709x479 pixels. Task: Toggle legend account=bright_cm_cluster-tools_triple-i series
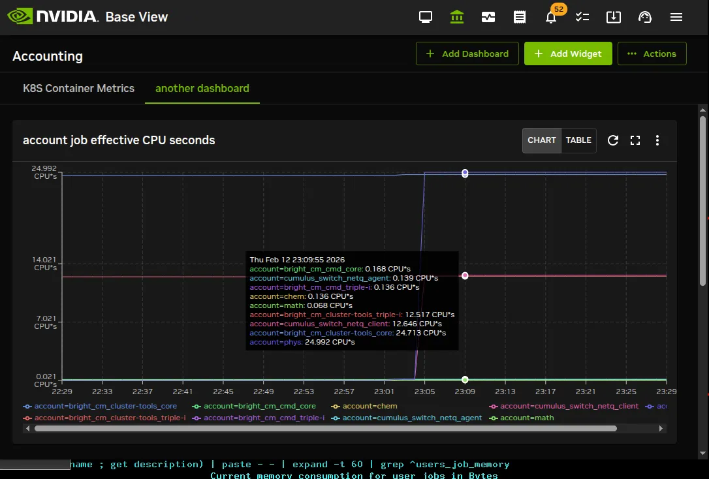pos(104,418)
